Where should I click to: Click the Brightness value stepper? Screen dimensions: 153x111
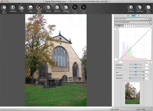coord(150,65)
